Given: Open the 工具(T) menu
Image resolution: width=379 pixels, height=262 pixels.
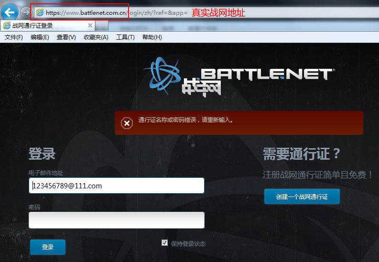Looking at the screenshot, I should click(125, 37).
